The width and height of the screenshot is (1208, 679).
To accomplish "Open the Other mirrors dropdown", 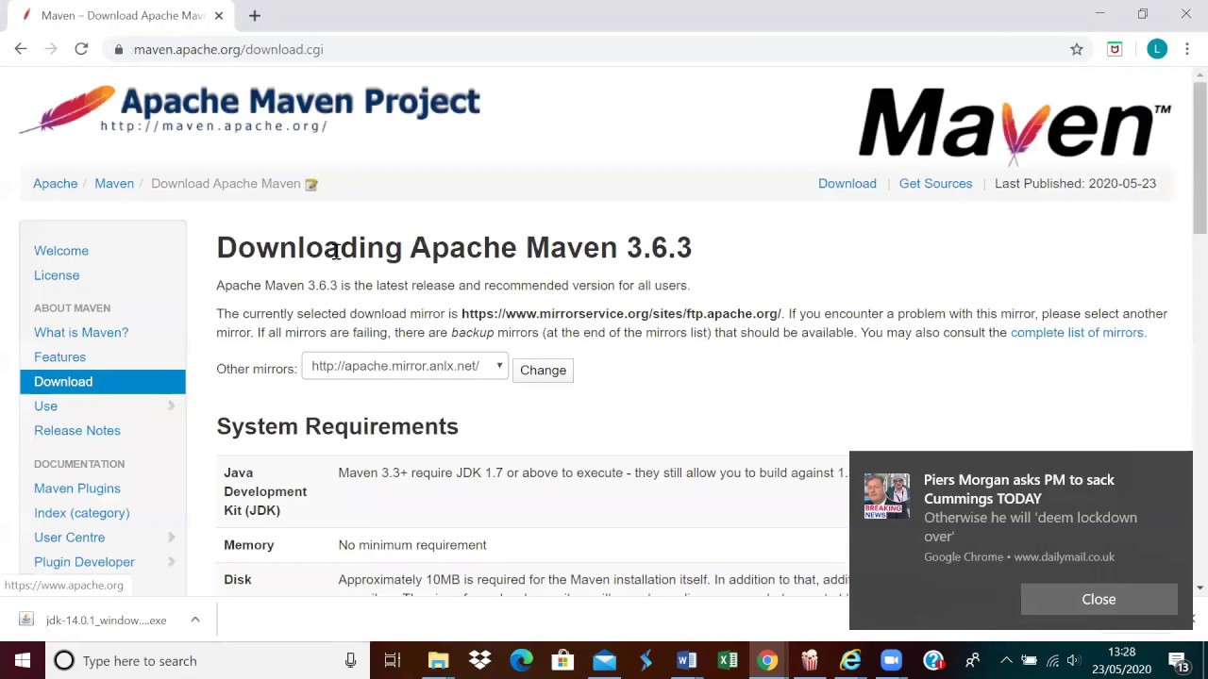I will pyautogui.click(x=405, y=366).
